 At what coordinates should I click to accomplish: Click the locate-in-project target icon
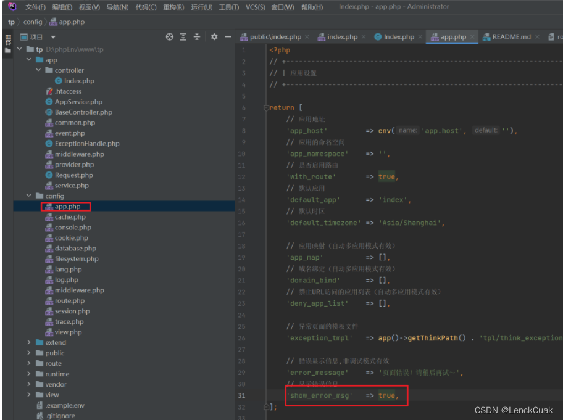click(x=170, y=36)
